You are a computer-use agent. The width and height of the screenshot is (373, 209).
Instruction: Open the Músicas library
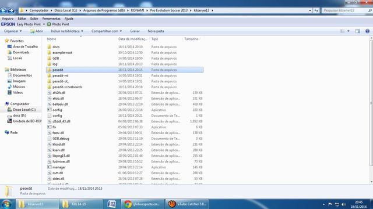pyautogui.click(x=19, y=87)
